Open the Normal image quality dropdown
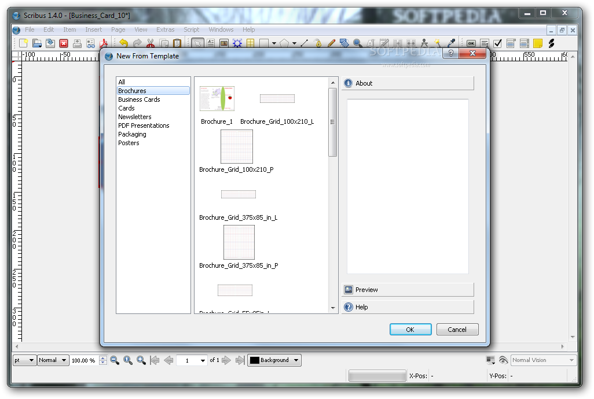This screenshot has height=399, width=594. (x=53, y=360)
